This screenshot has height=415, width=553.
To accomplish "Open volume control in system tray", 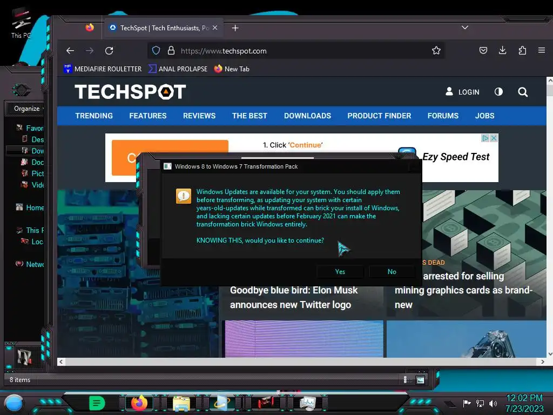I will click(x=493, y=403).
